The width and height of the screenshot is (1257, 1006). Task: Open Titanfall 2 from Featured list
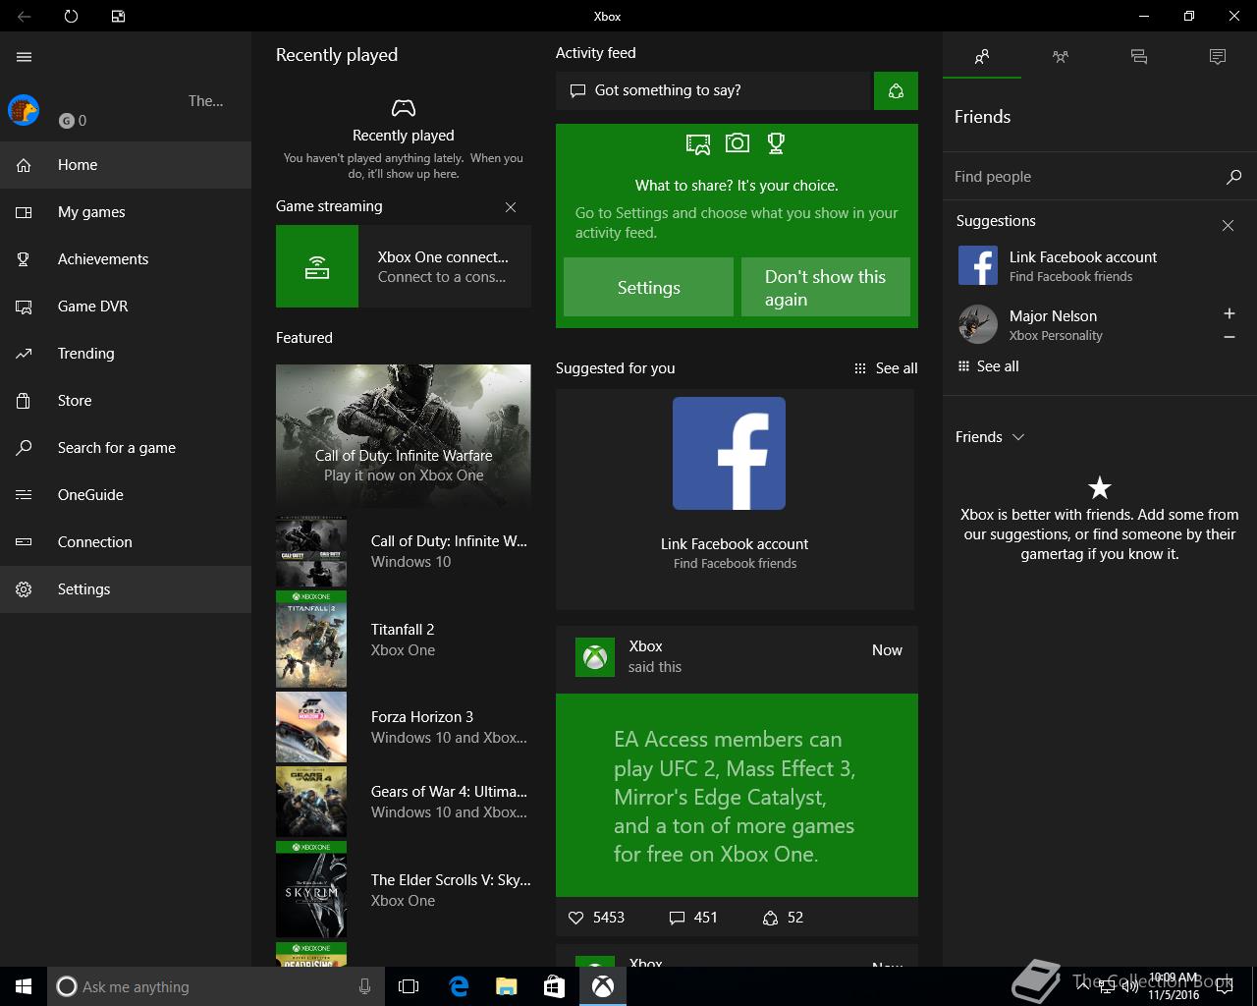pyautogui.click(x=404, y=640)
